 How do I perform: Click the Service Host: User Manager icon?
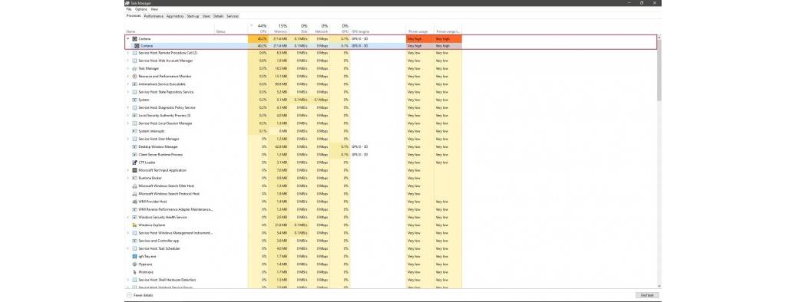(x=134, y=139)
